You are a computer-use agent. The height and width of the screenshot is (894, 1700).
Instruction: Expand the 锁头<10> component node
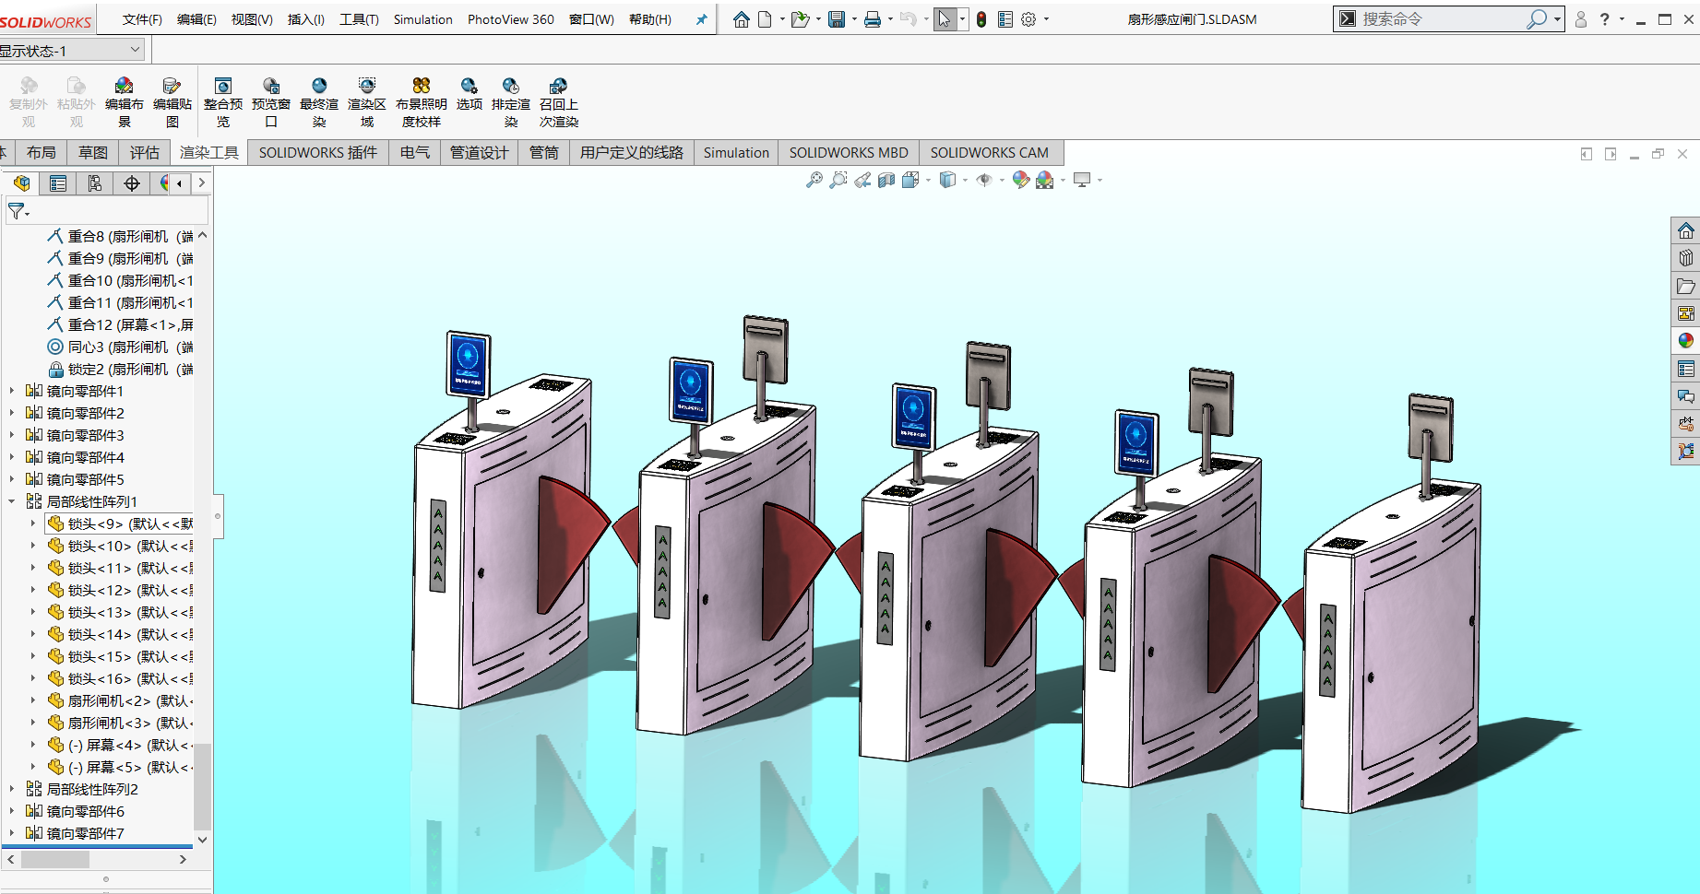point(33,546)
